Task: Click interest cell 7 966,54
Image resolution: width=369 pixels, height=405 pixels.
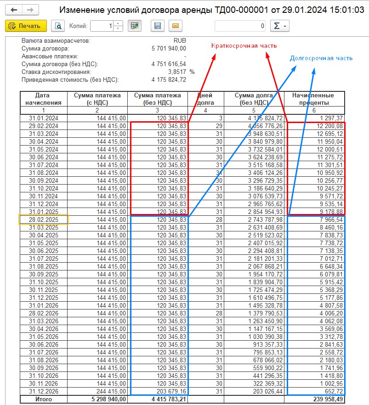Action: point(314,220)
